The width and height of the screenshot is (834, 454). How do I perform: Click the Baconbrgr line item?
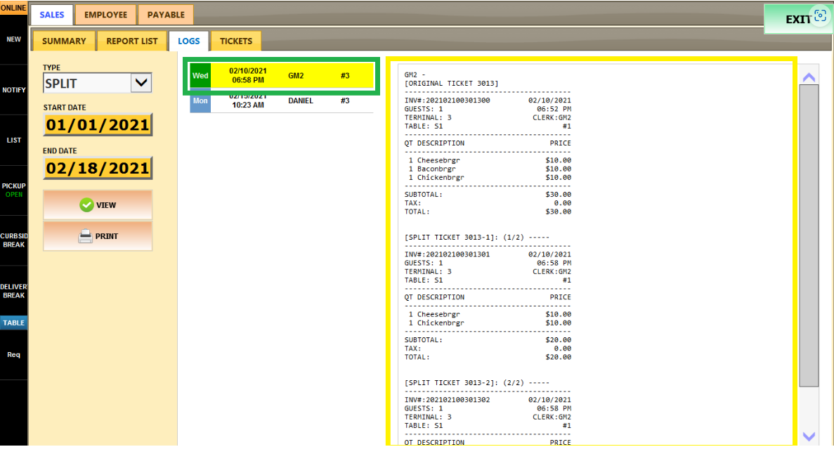(488, 169)
